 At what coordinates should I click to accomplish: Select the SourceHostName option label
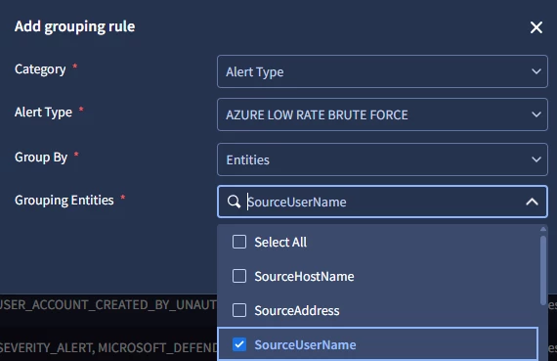pos(304,276)
